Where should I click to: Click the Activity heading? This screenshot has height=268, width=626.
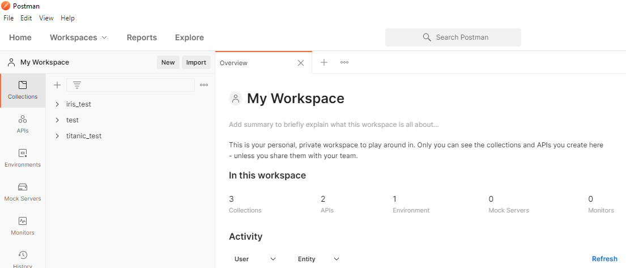coord(245,236)
